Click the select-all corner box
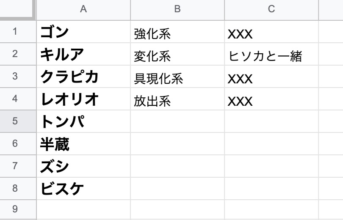This screenshot has width=343, height=220. click(18, 10)
